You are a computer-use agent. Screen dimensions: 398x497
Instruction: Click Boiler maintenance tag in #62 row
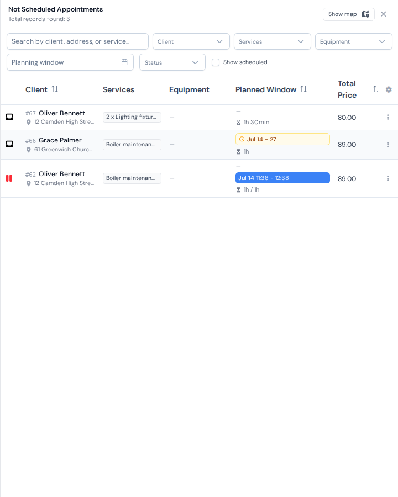132,178
